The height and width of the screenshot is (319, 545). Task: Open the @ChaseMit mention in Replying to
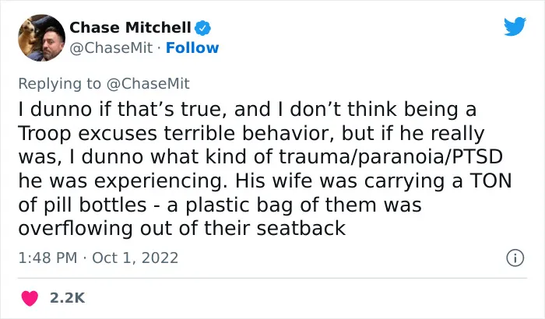[148, 84]
